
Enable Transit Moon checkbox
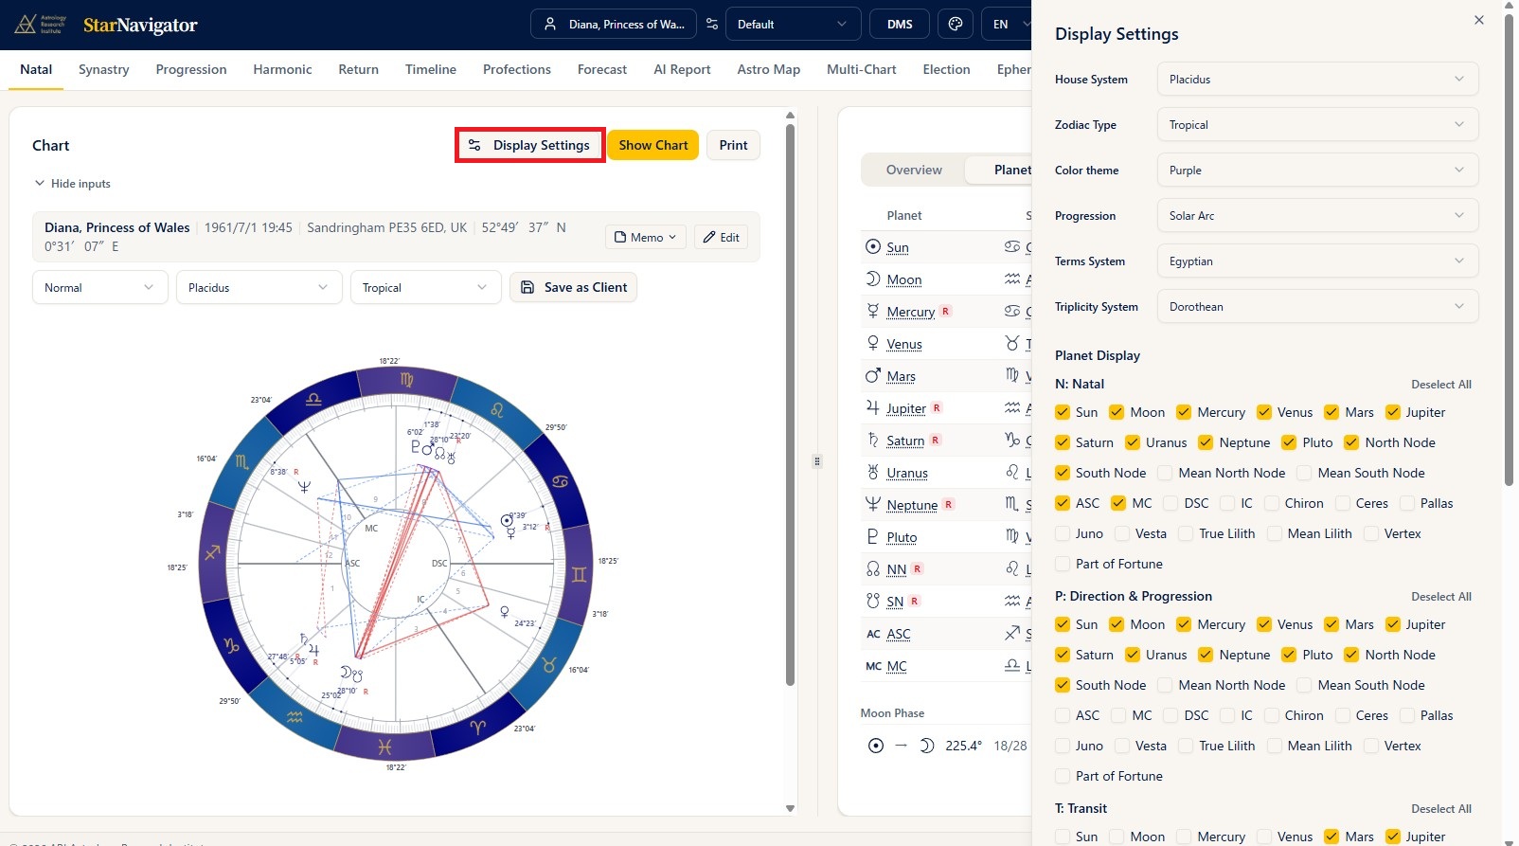click(x=1117, y=837)
